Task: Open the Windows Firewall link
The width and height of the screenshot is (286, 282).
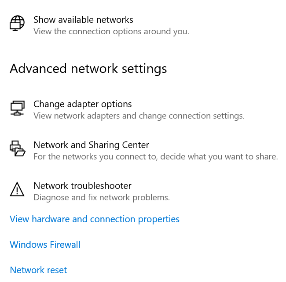Action: point(45,245)
